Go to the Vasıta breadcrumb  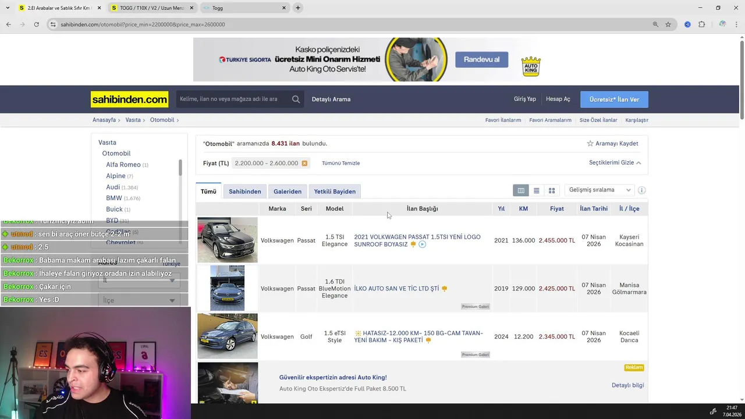coord(133,120)
